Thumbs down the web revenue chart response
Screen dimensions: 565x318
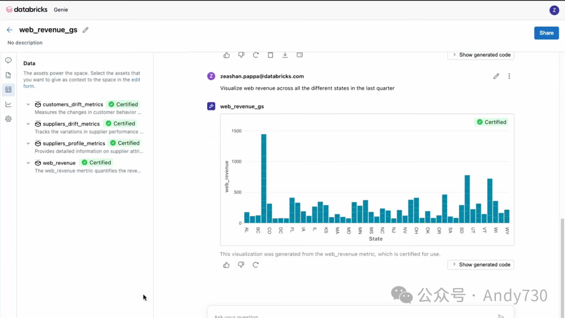[241, 265]
